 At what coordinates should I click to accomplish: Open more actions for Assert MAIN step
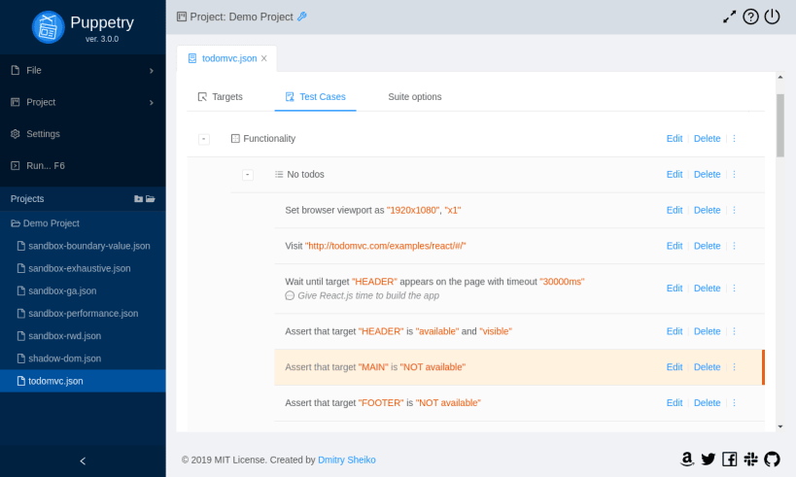pos(734,367)
